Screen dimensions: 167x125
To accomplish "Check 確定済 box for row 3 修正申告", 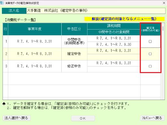I will [150, 66].
